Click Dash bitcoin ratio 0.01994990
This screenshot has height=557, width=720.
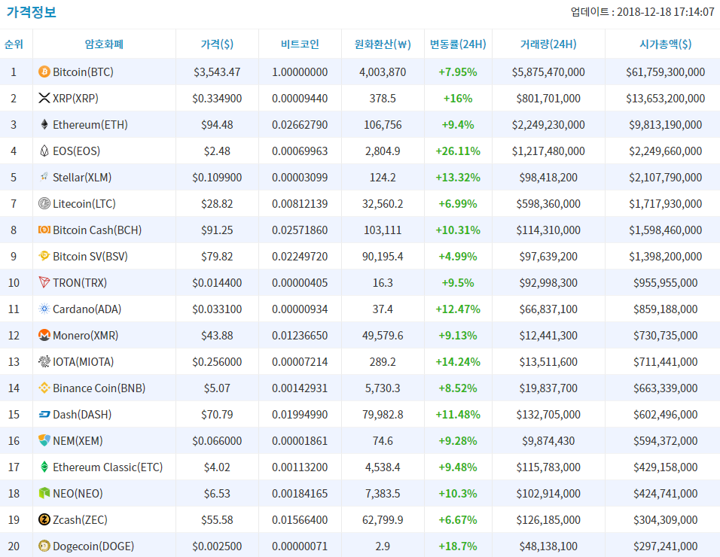tap(300, 414)
